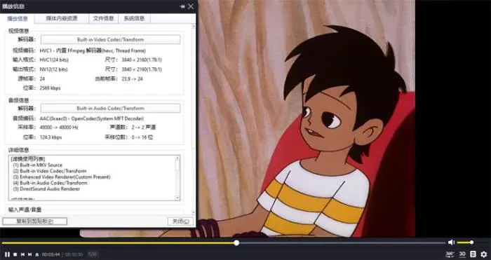
Task: Click output format value NV12(12 bits)
Action: [53, 69]
